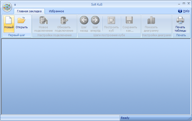Viewport: 192px width, 121px height.
Task: Click Печать таблицы printer icon
Action: (180, 20)
